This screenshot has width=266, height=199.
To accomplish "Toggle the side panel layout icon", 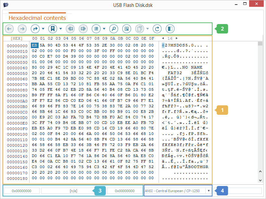I will 170,29.
